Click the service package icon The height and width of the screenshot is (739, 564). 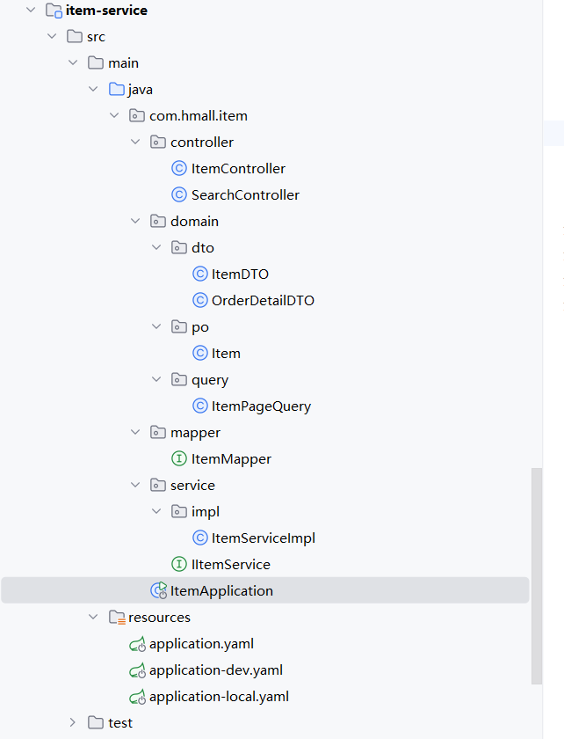158,485
